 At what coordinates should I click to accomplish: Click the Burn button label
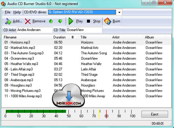coord(116,21)
